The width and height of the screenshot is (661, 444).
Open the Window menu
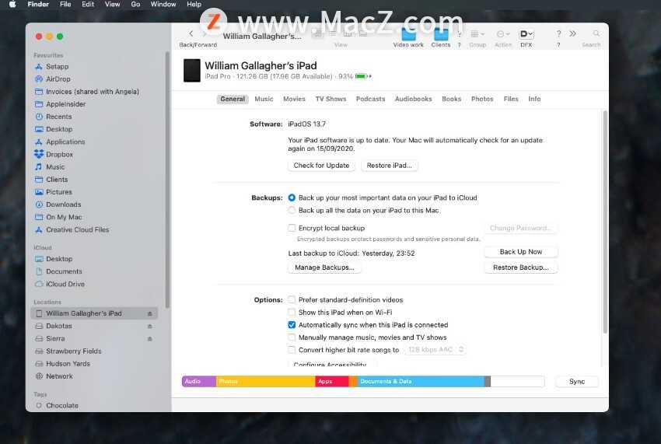click(x=163, y=4)
